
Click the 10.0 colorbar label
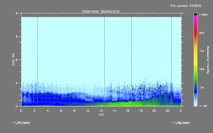coord(202,69)
